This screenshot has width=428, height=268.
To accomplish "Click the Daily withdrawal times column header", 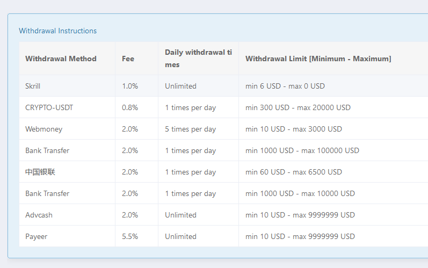I will coord(199,59).
